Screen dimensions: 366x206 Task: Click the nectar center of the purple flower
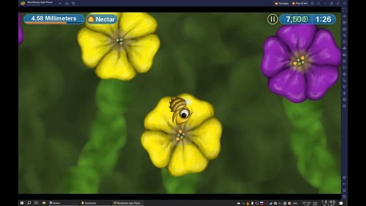(x=299, y=61)
